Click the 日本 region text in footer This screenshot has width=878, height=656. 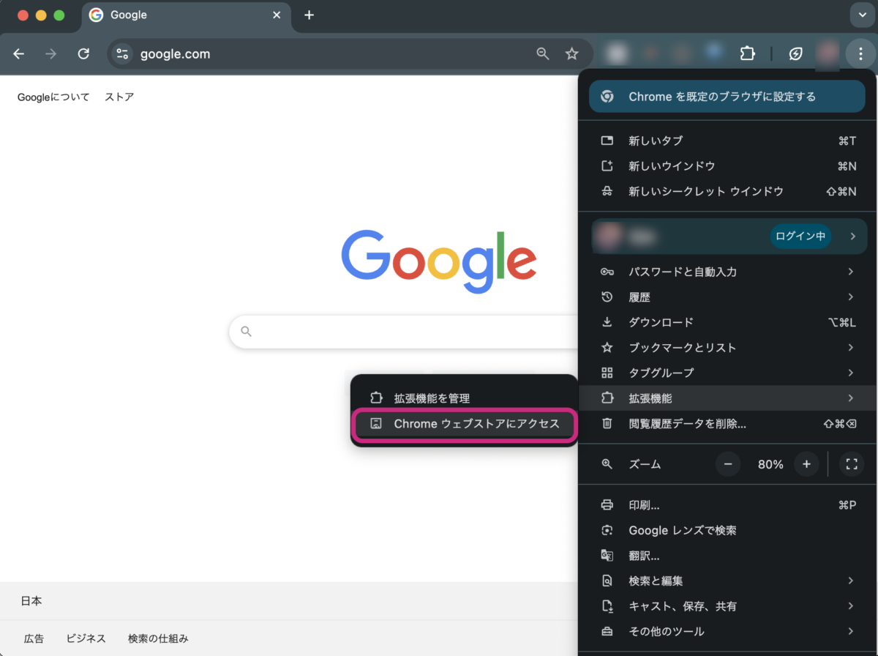click(31, 601)
